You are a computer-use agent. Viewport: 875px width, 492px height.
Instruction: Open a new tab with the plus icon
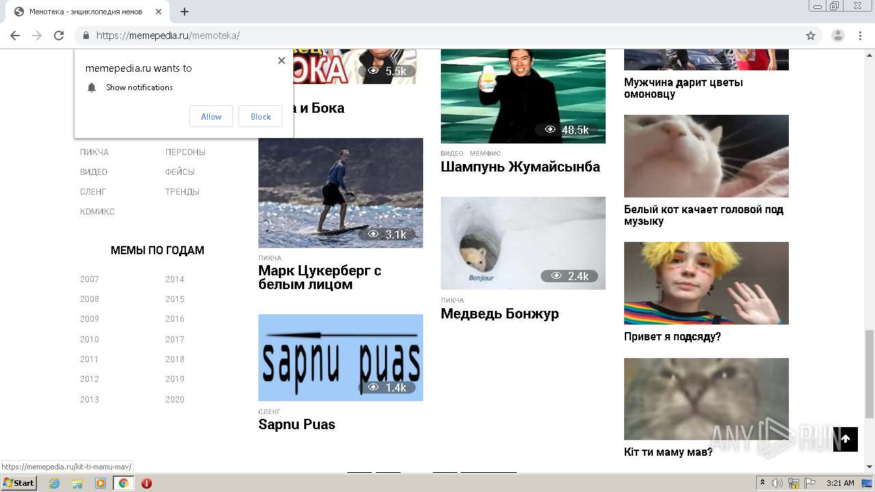tap(185, 12)
